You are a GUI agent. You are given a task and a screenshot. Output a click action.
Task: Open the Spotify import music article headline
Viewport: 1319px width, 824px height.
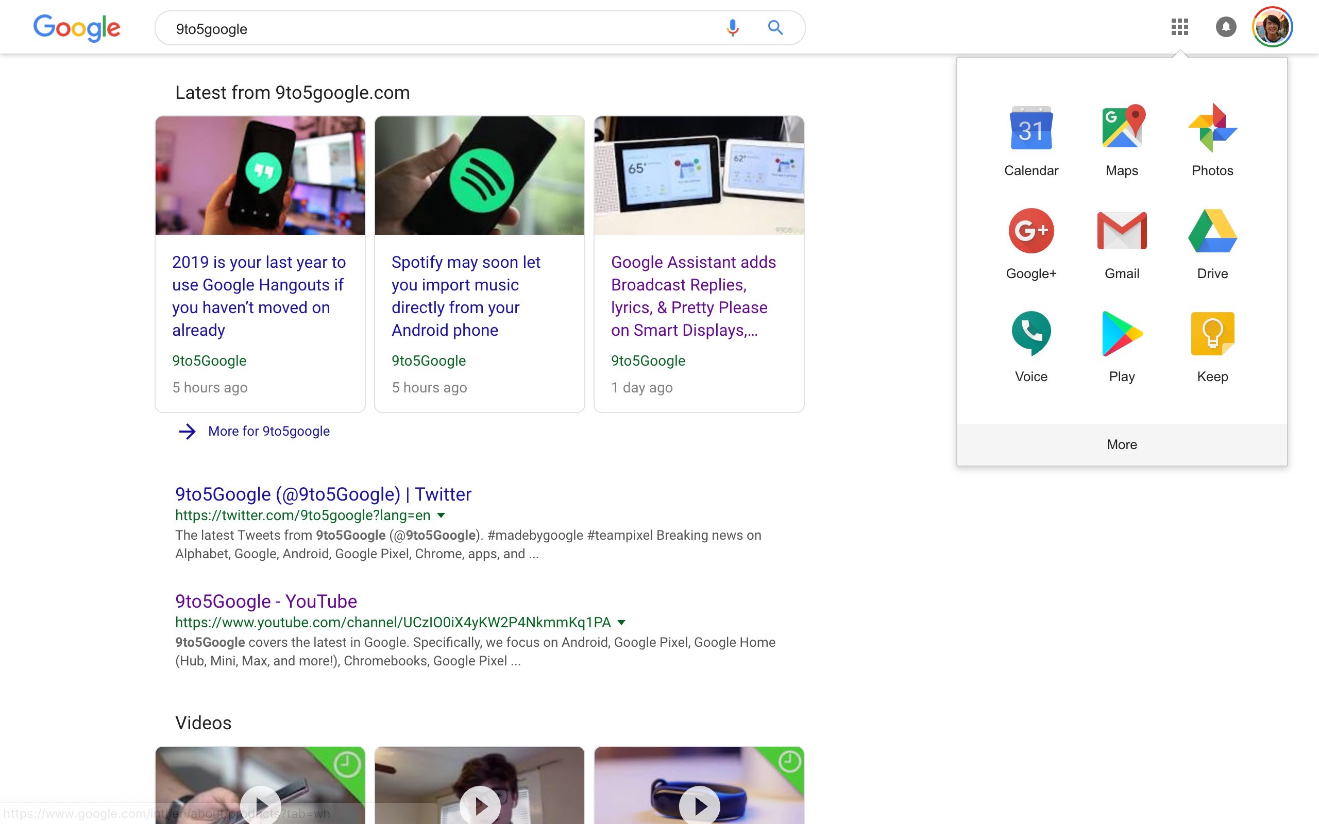[466, 296]
